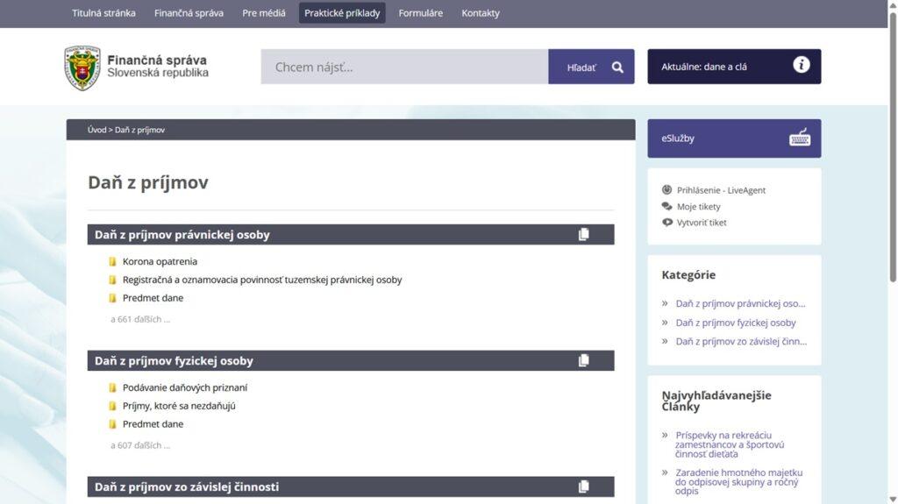Image resolution: width=898 pixels, height=504 pixels.
Task: Open Prihlásenie - LiveAgent link
Action: tap(721, 190)
